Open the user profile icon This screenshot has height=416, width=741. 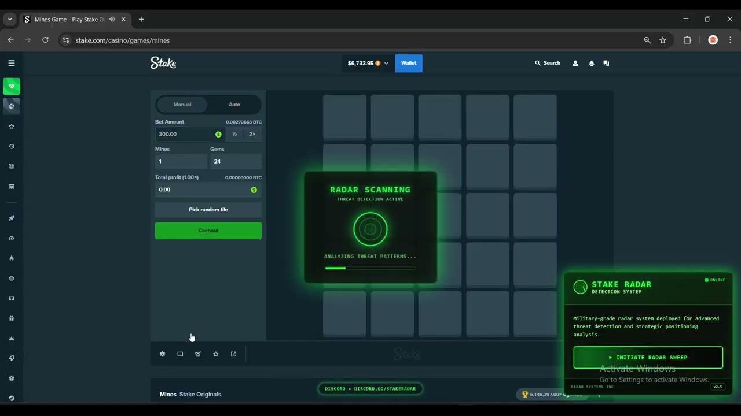(x=575, y=63)
